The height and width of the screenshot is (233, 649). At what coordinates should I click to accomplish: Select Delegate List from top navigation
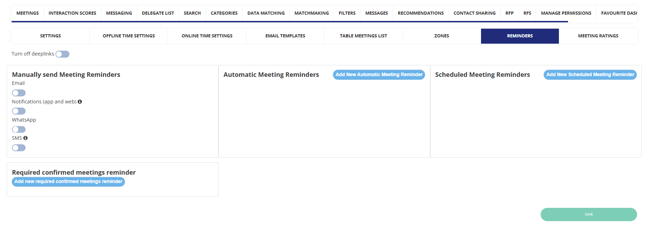coord(158,13)
